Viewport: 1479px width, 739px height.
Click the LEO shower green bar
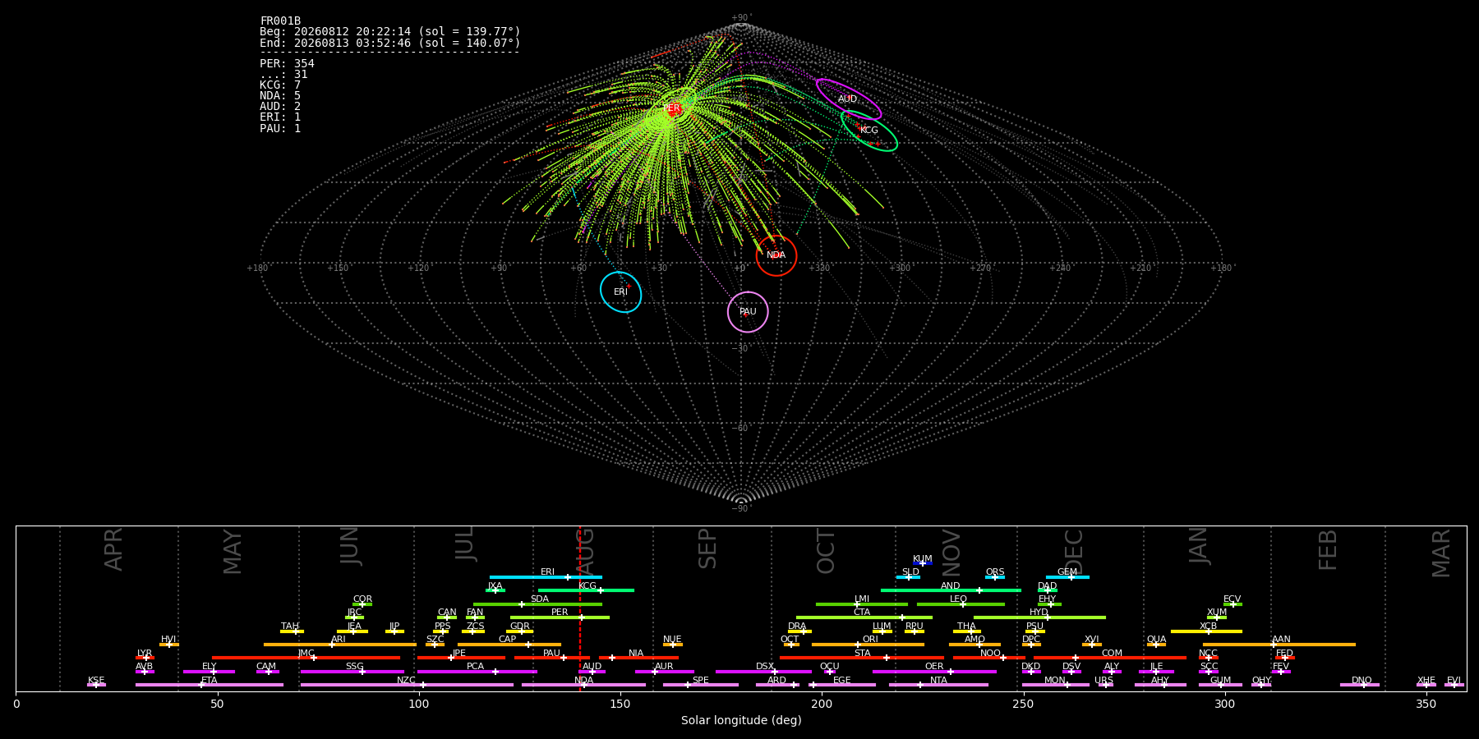[x=961, y=604]
